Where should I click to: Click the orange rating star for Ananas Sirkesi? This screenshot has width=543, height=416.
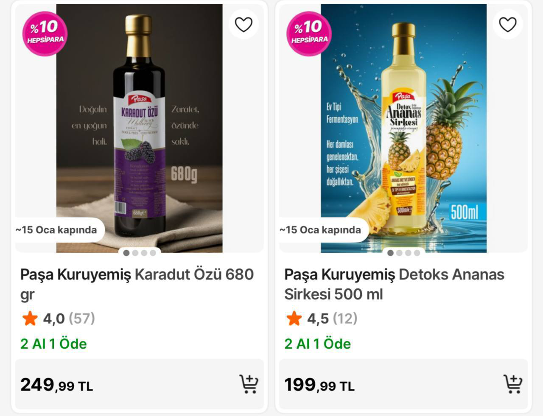pos(294,318)
